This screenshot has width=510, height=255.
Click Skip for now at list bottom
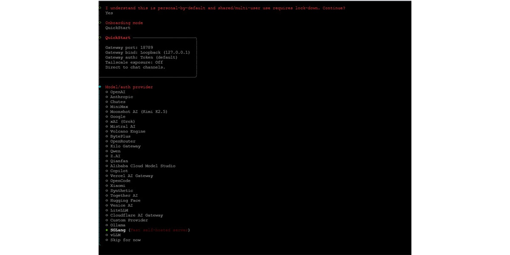[125, 240]
